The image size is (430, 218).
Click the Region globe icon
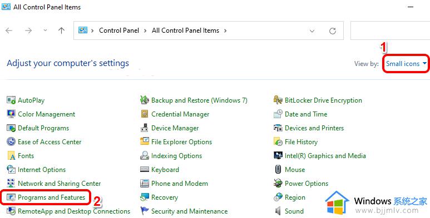(278, 197)
